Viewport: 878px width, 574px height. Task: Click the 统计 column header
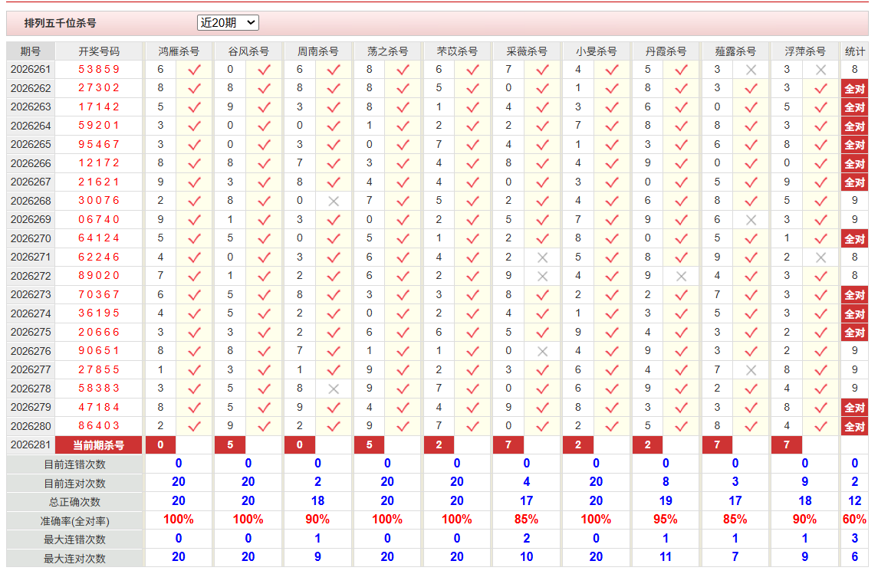(854, 51)
